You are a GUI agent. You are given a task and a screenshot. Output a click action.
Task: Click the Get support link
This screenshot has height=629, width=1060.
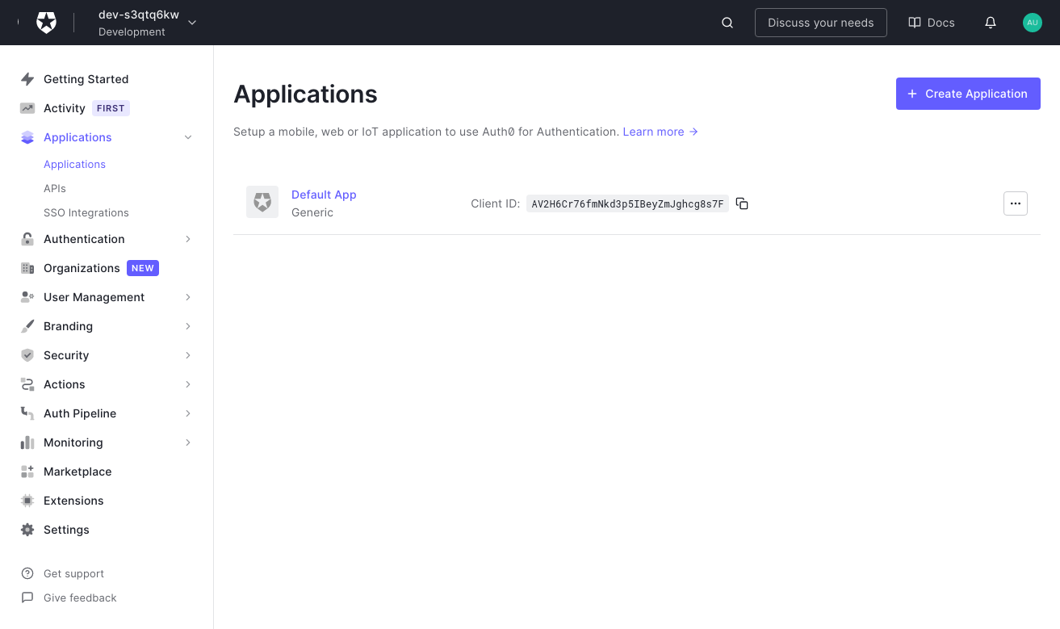[x=73, y=573]
